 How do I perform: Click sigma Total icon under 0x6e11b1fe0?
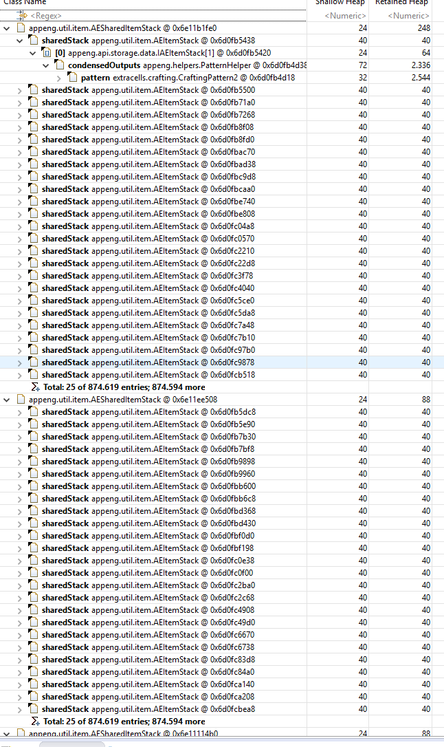point(35,387)
